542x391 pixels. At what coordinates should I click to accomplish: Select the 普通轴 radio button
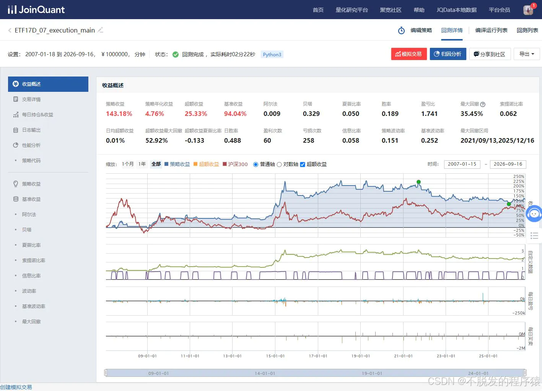coord(256,165)
